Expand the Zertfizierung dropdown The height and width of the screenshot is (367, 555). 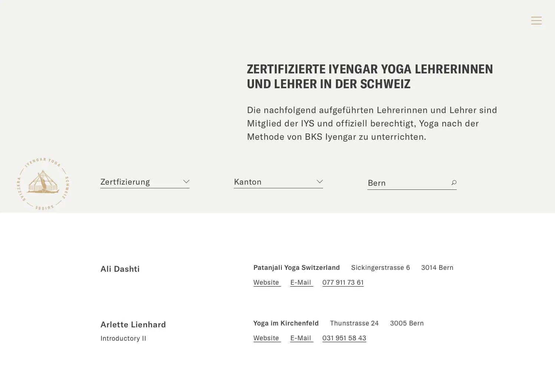coord(145,182)
